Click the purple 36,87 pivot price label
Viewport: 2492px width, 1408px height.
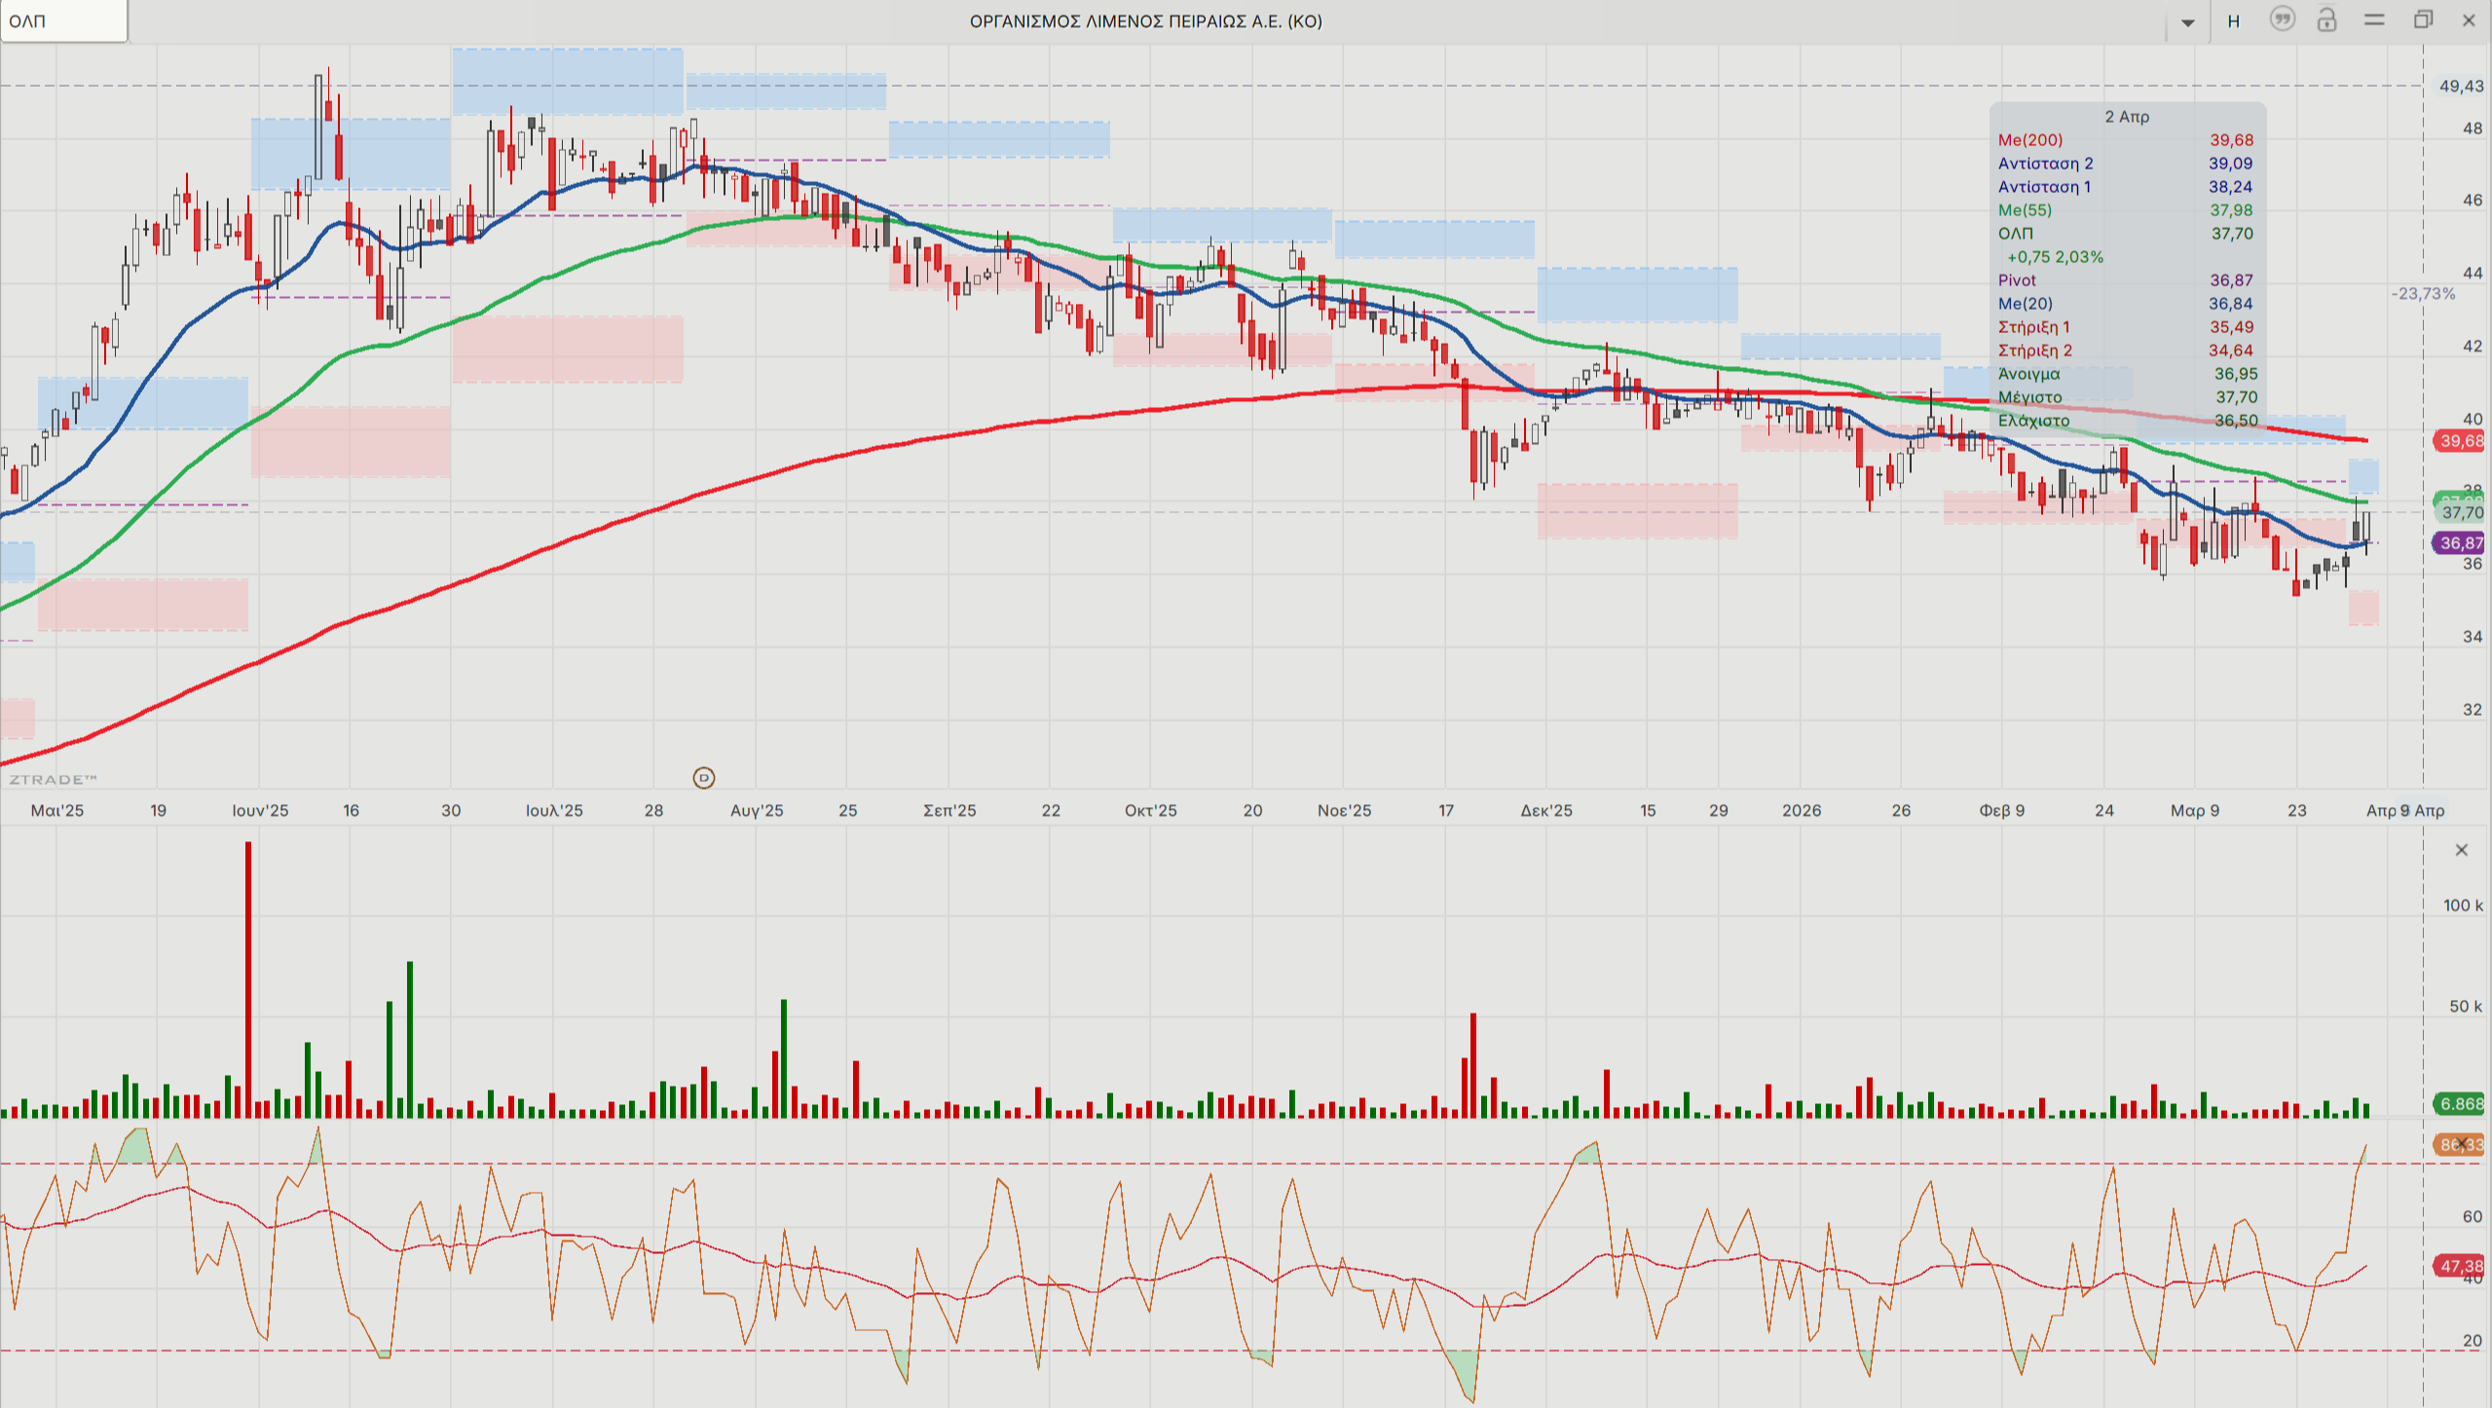pyautogui.click(x=2460, y=543)
